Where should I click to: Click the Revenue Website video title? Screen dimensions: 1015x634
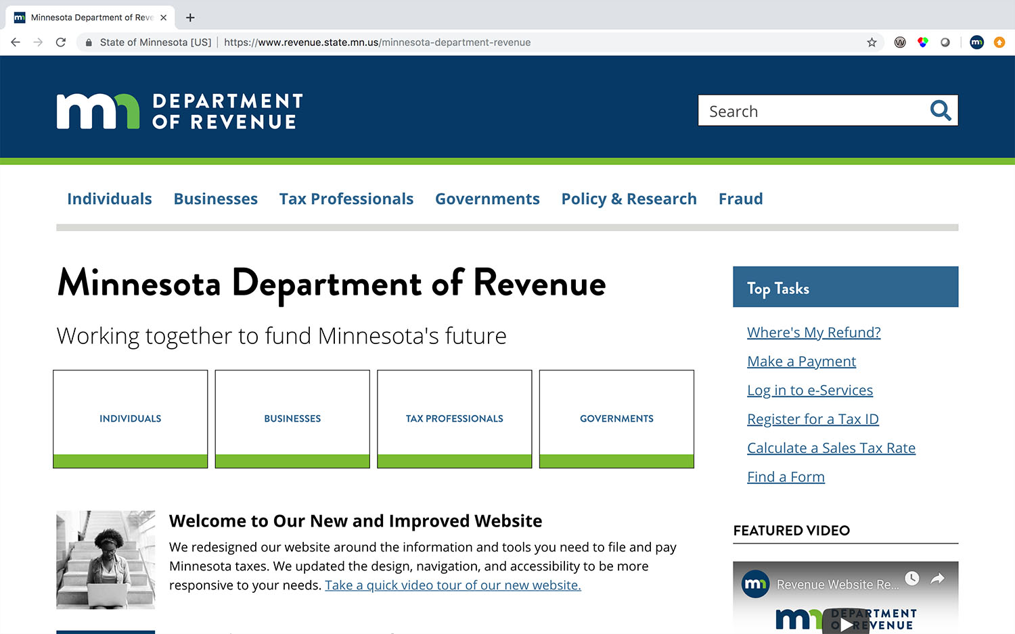pyautogui.click(x=838, y=585)
